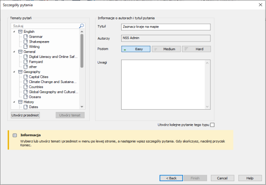Image resolution: width=266 pixels, height=185 pixels.
Task: Click the Autorzy field showing NSS Admin
Action: 166,38
